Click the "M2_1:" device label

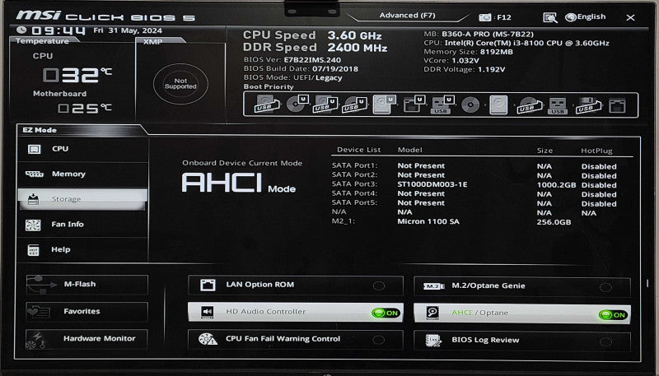pos(344,221)
